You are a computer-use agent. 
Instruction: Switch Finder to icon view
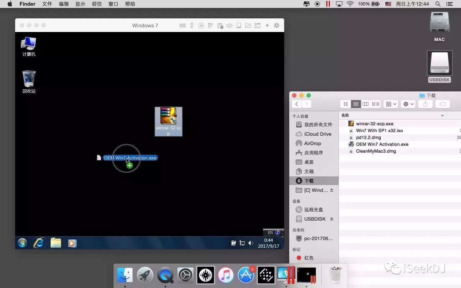pyautogui.click(x=346, y=104)
